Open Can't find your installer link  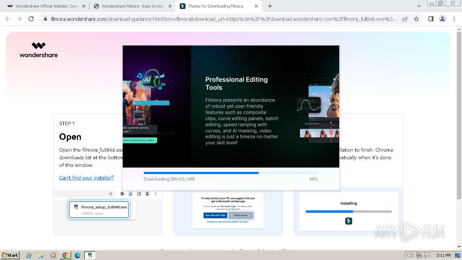[x=86, y=178]
